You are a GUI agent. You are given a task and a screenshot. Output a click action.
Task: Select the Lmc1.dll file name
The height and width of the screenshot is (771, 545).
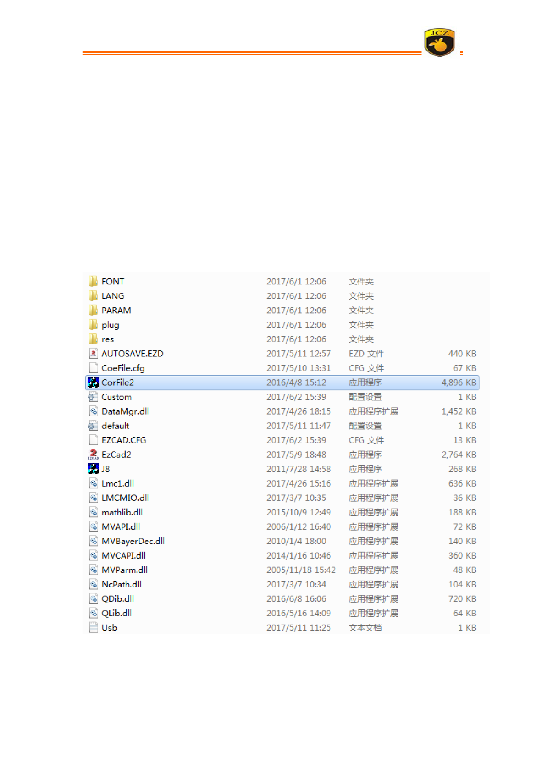pyautogui.click(x=118, y=484)
